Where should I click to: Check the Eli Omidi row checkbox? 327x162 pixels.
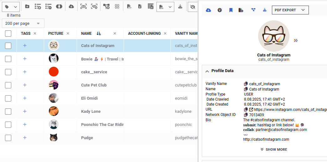tap(8, 98)
